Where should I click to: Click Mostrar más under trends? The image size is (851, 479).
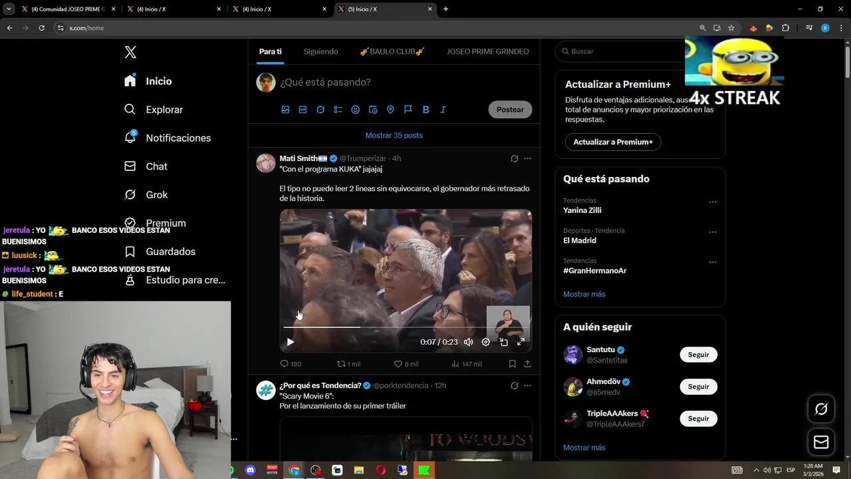coord(584,294)
